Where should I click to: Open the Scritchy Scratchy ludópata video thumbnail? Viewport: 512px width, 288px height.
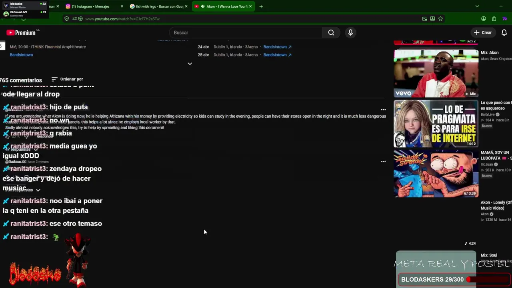point(436,174)
